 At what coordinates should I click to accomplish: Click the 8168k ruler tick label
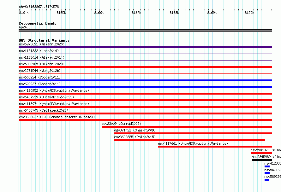(174, 13)
